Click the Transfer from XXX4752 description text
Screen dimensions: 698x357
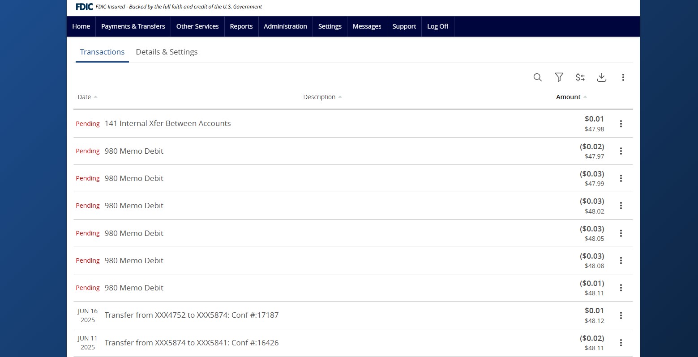(192, 315)
